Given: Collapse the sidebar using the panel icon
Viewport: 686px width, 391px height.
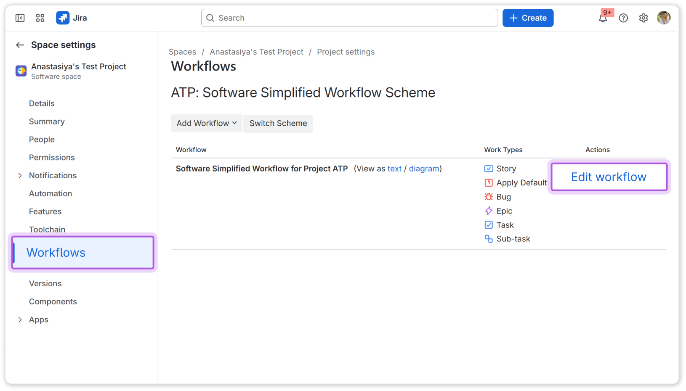Looking at the screenshot, I should click(20, 18).
